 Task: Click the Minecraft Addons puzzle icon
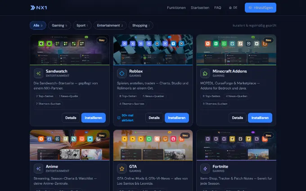[205, 73]
